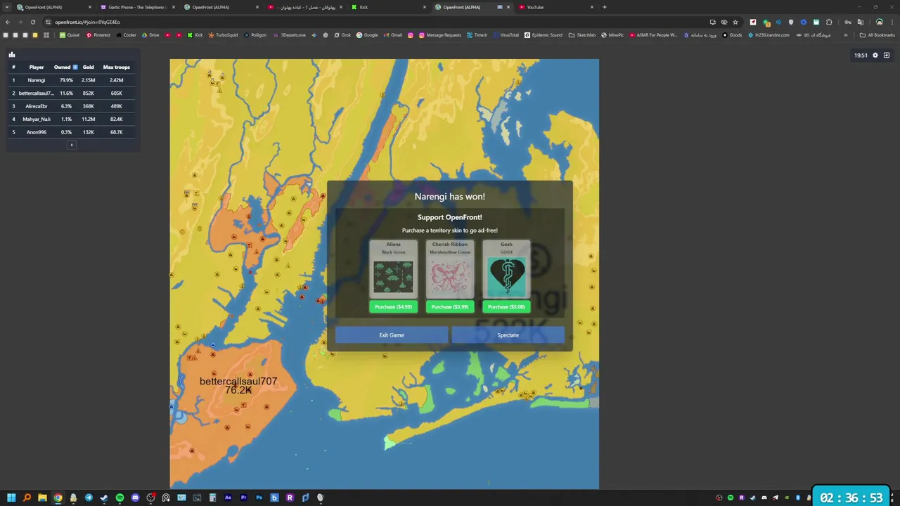Open Windows Start menu
This screenshot has width=900, height=506.
(x=11, y=498)
